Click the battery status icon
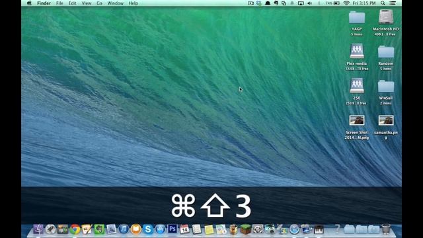This screenshot has height=238, width=423. click(x=336, y=3)
